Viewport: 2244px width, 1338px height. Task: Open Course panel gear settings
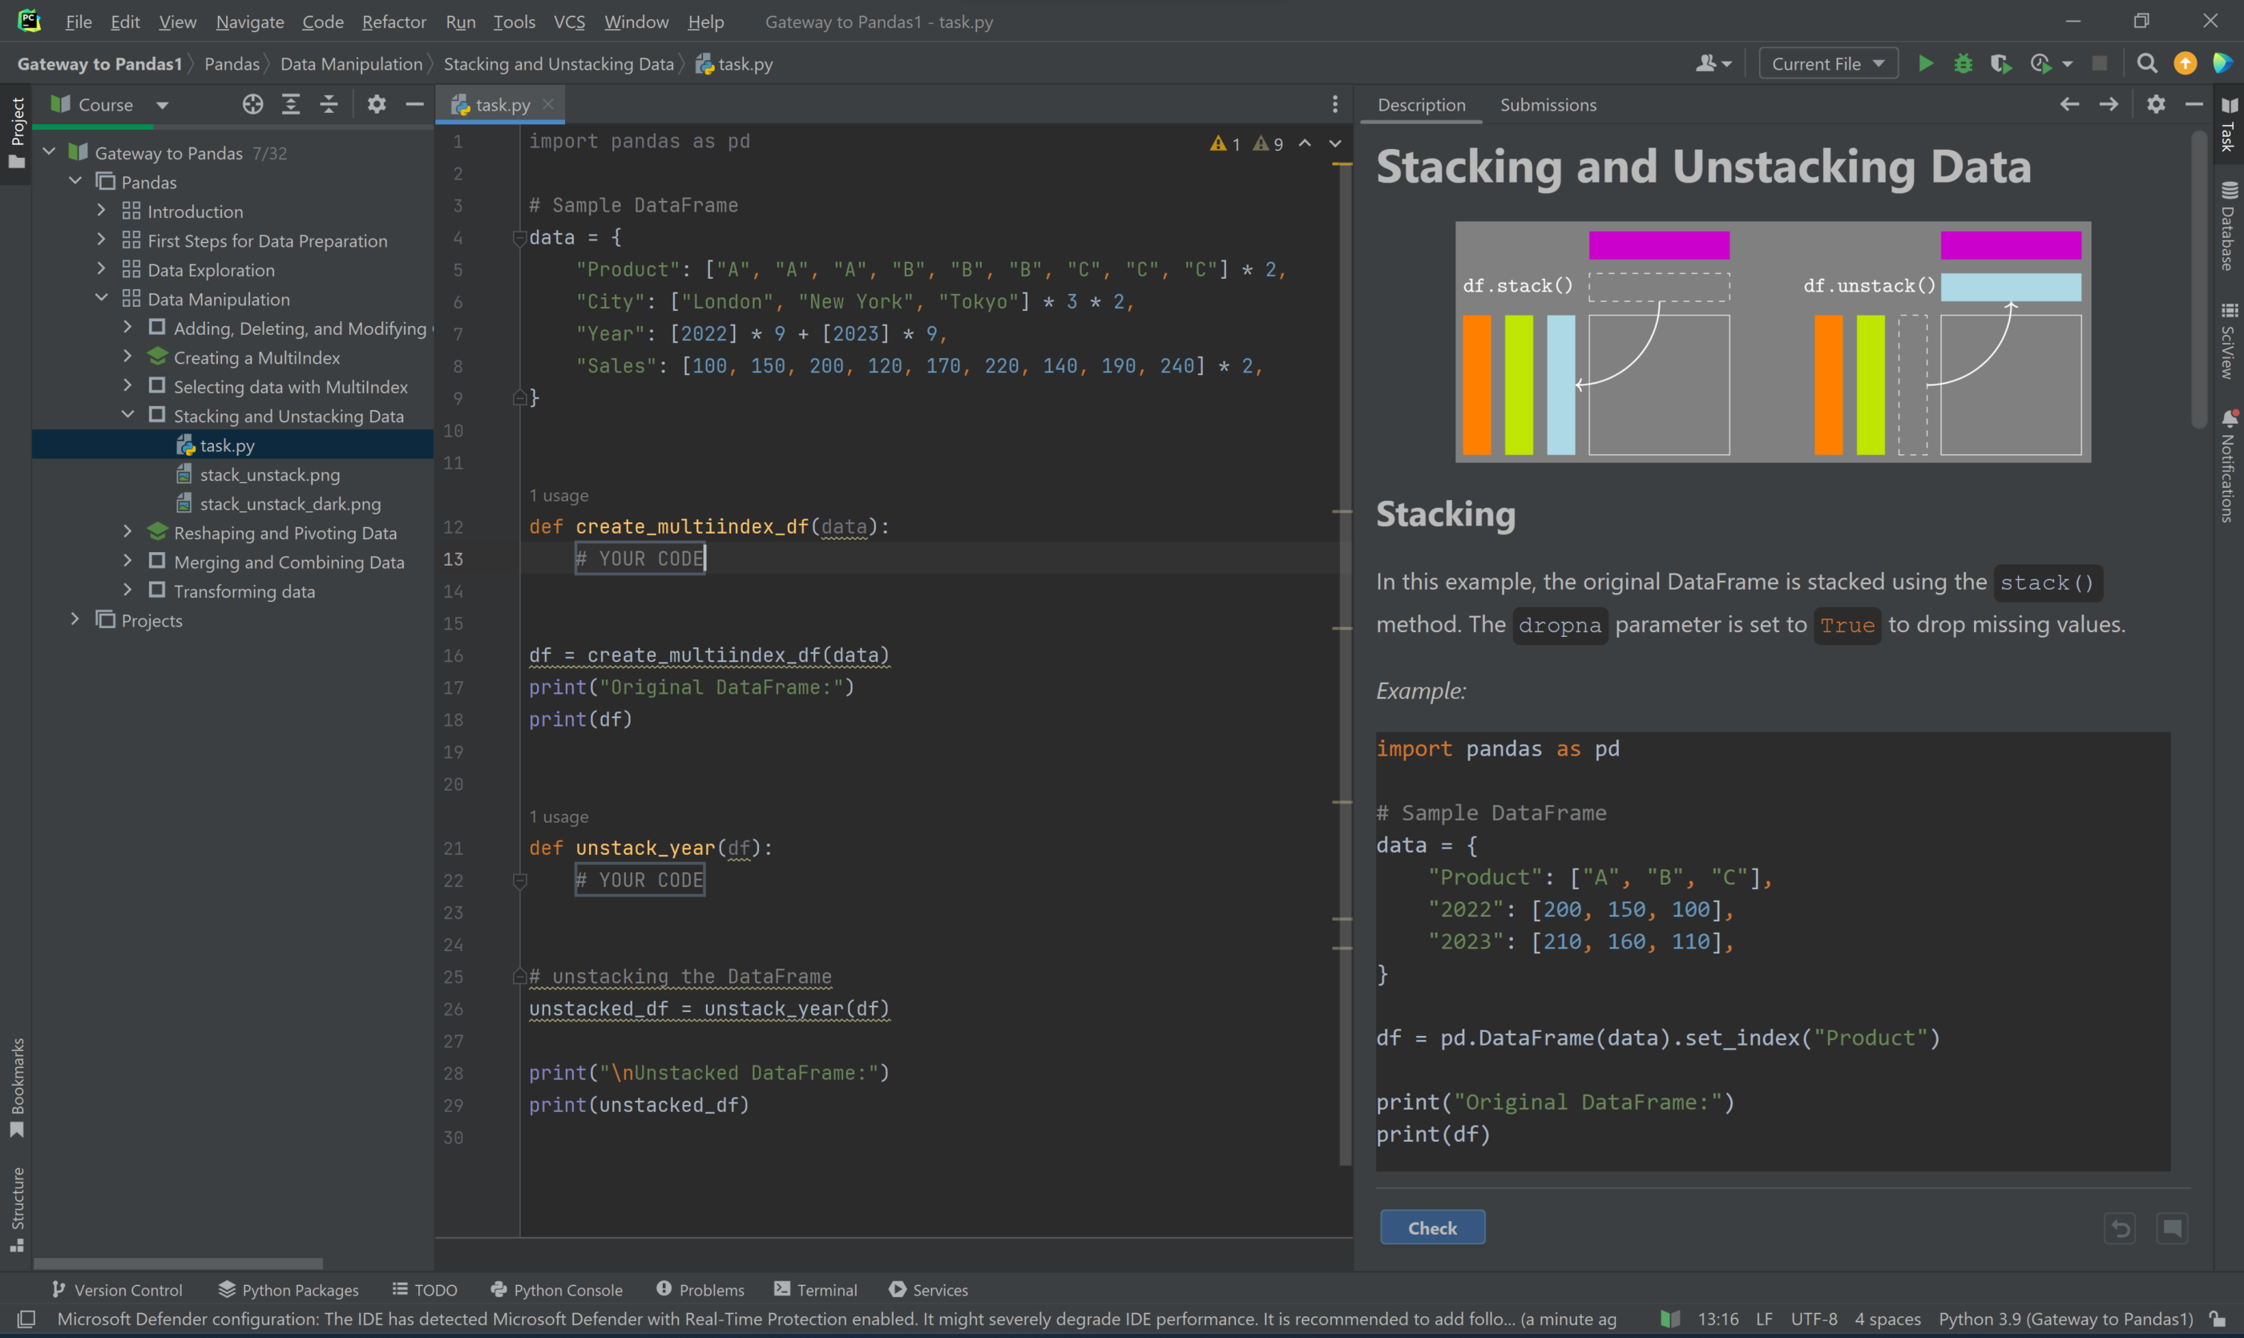pyautogui.click(x=376, y=105)
